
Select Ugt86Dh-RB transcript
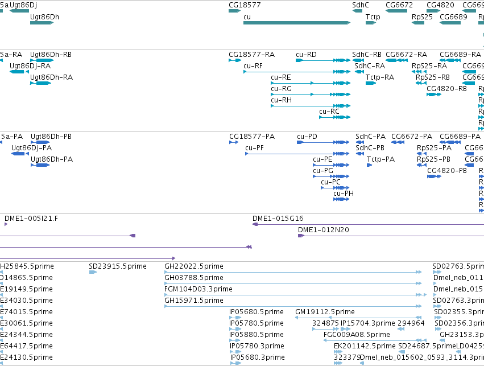pos(42,60)
